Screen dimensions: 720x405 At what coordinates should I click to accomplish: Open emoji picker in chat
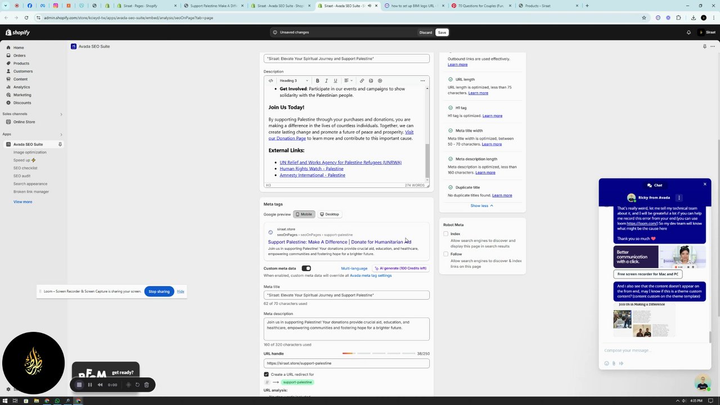(x=606, y=363)
